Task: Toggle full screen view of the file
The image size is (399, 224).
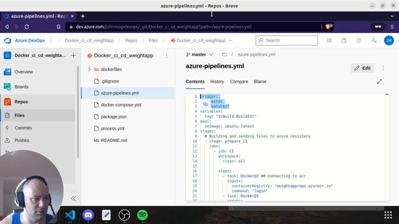Action: click(x=380, y=82)
